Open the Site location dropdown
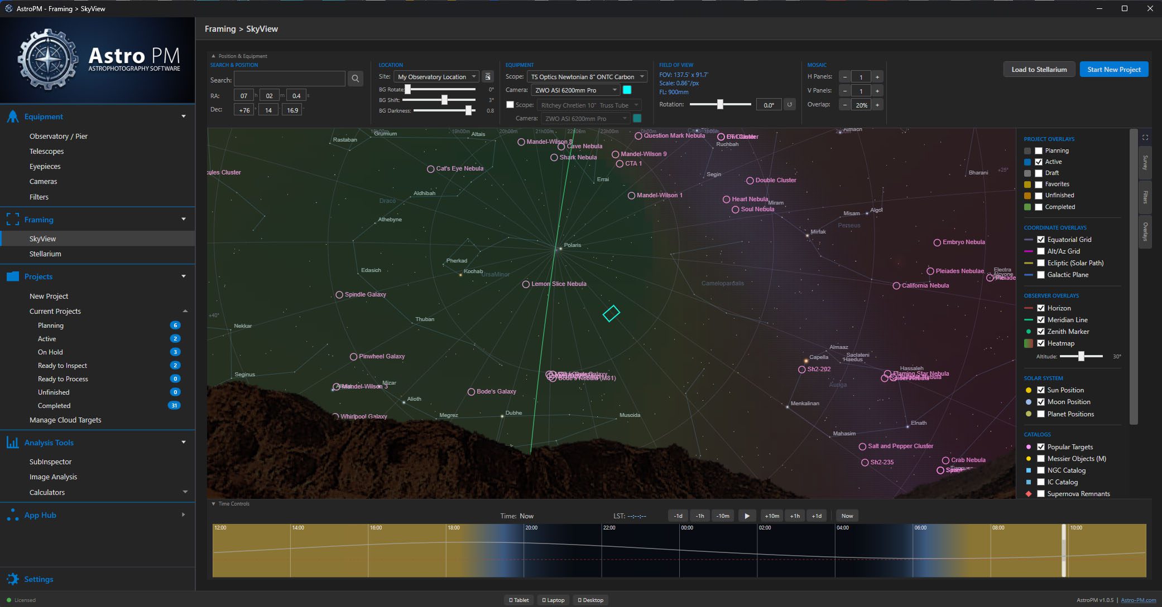 click(x=436, y=77)
